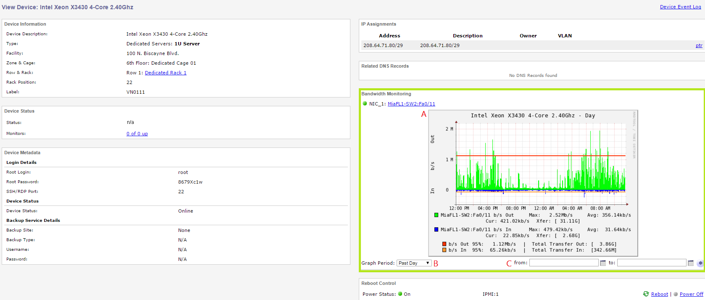Click the facility value 100 N. Biscayne Blvd.

point(153,53)
